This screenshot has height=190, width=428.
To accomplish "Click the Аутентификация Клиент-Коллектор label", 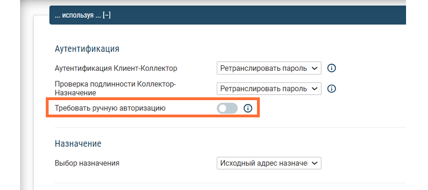I will pyautogui.click(x=116, y=68).
